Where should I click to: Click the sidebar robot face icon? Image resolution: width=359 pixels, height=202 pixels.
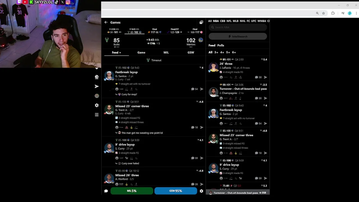[x=97, y=77]
